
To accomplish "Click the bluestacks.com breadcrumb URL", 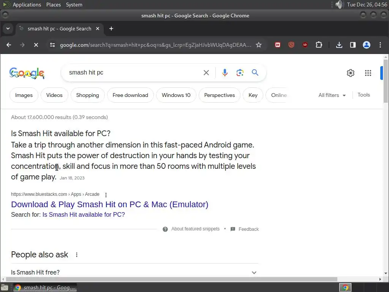I will pyautogui.click(x=55, y=194).
